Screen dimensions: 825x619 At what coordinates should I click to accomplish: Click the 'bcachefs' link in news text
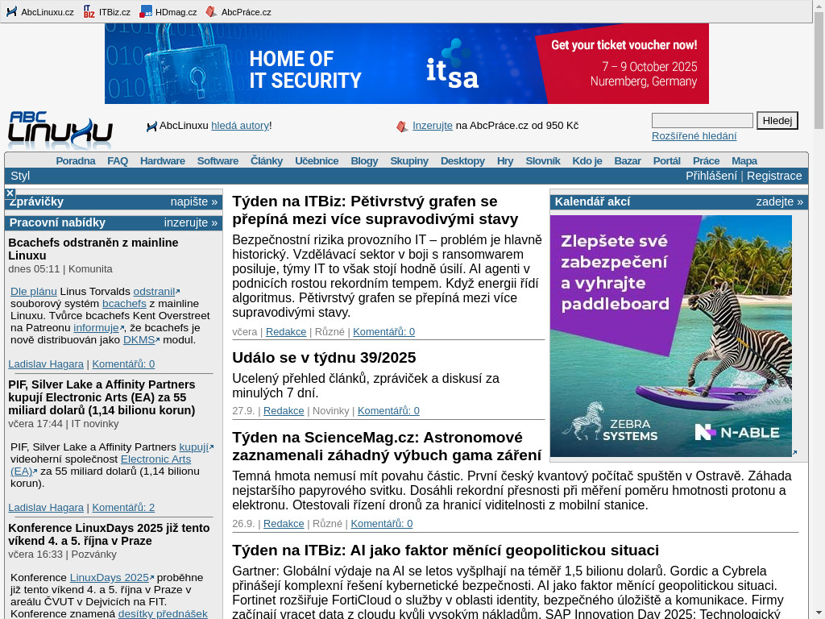[124, 303]
